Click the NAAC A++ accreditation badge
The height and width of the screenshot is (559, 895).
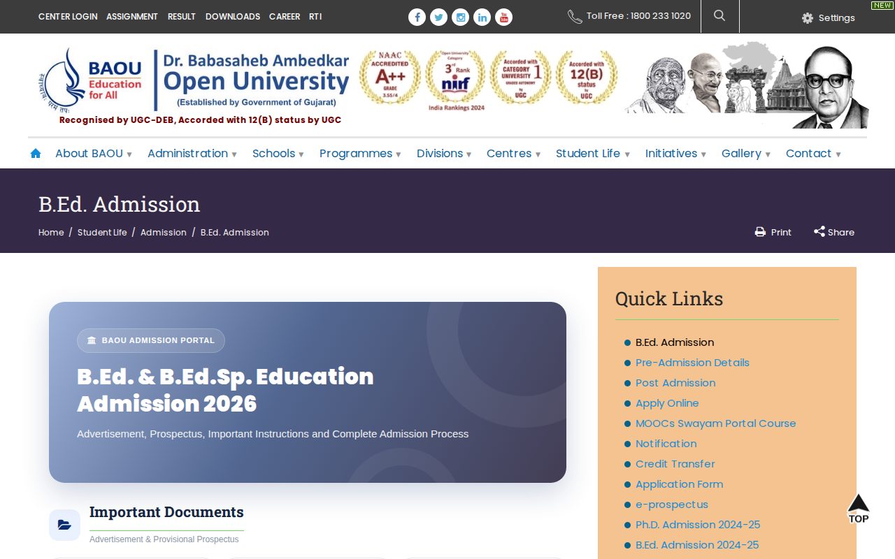[x=390, y=78]
